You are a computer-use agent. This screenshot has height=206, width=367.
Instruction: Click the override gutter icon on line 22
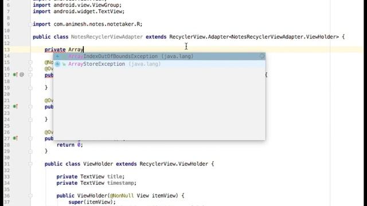click(x=15, y=106)
